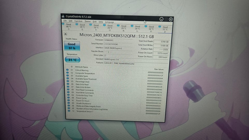This screenshot has height=140, width=249.
Task: Click status dot for Data Units Read
Action: (68, 84)
